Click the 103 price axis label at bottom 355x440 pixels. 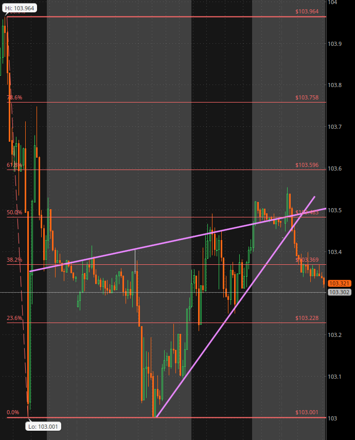click(332, 418)
